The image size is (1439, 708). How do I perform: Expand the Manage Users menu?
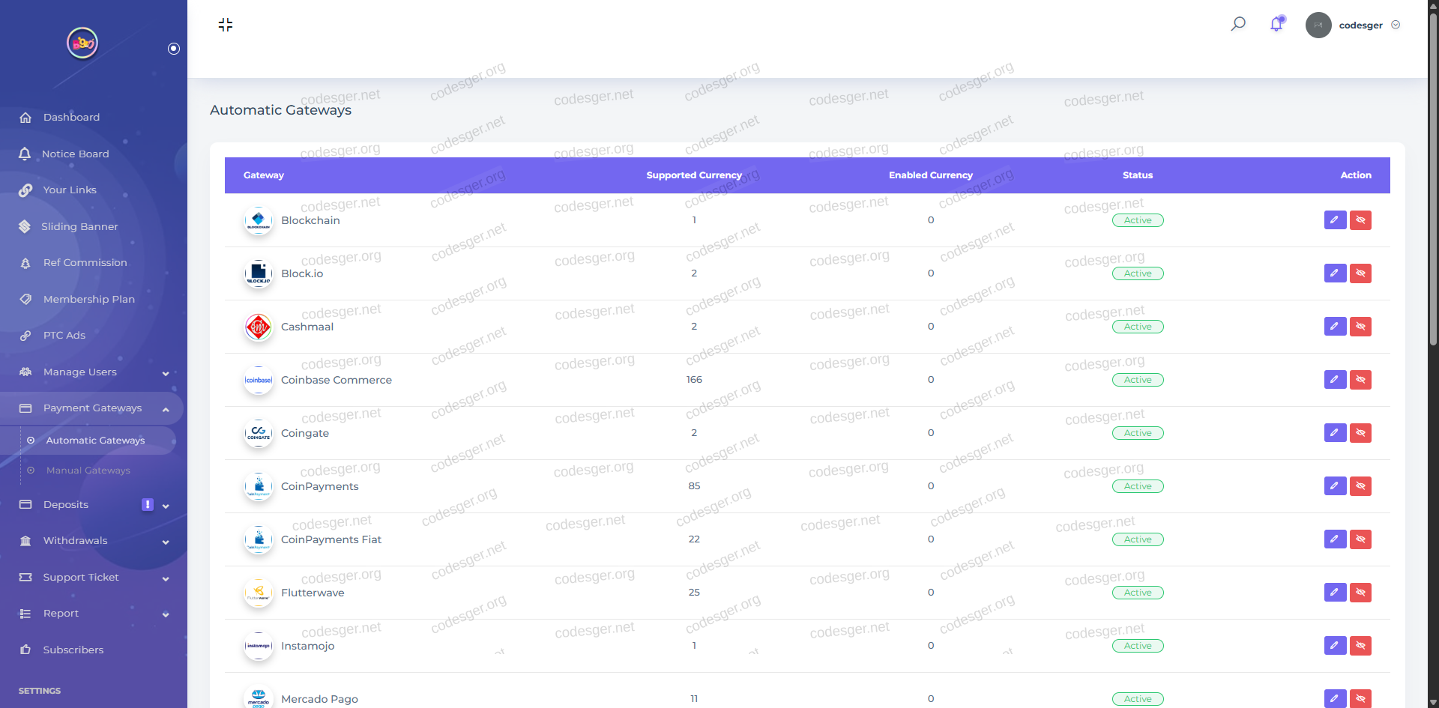pos(93,372)
